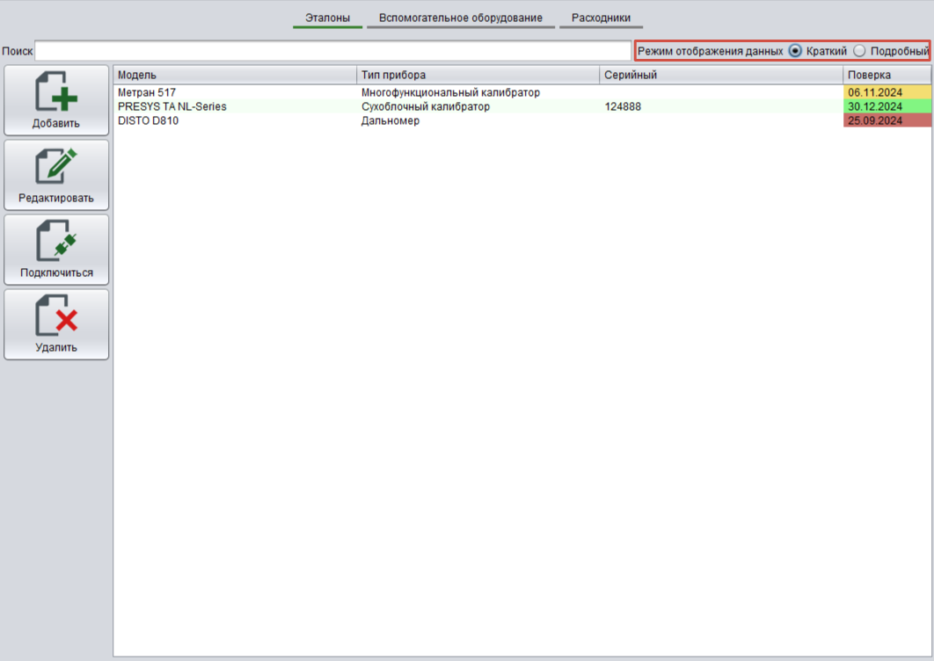Screen dimensions: 934x661
Task: Click red date cell 25.09.2024
Action: (887, 120)
